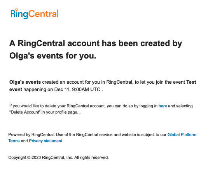This screenshot has height=174, width=215.
Task: Click the "2023 RingCentral, Inc." copyright text
Action: pos(52,157)
